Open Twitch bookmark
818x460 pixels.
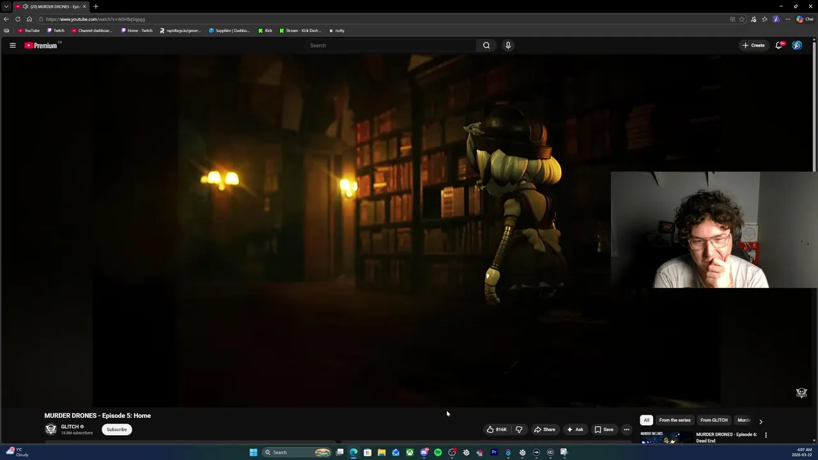pos(56,31)
